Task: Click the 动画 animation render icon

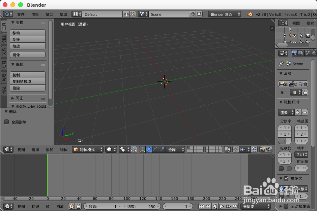Action: [x=293, y=84]
